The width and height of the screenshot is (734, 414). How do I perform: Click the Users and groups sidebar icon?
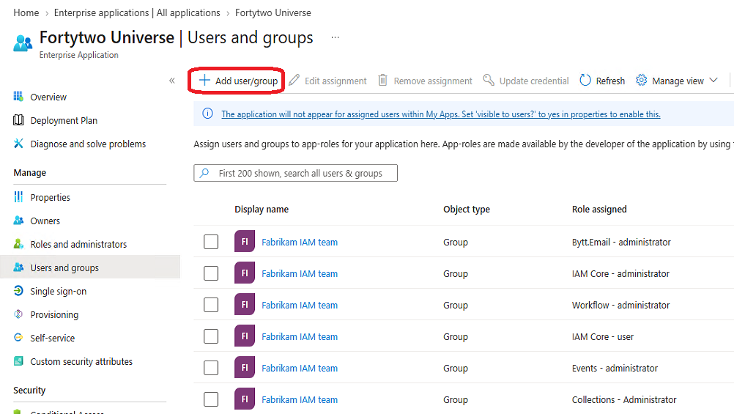pyautogui.click(x=18, y=267)
